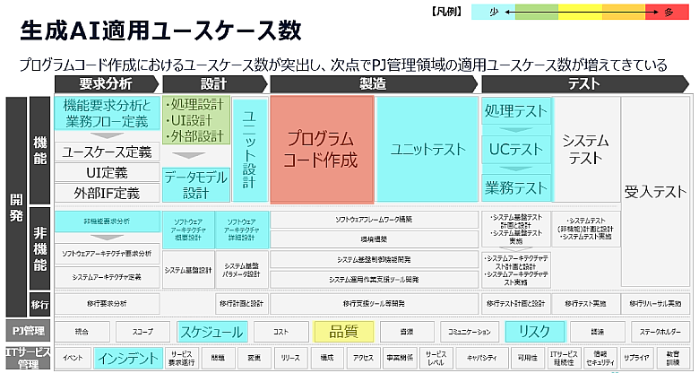The width and height of the screenshot is (699, 373).
Task: Click the UCテスト box
Action: click(x=515, y=150)
